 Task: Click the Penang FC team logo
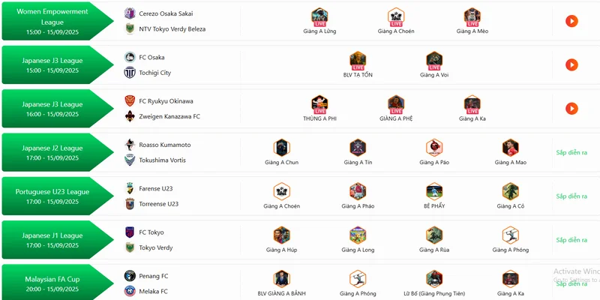point(130,276)
